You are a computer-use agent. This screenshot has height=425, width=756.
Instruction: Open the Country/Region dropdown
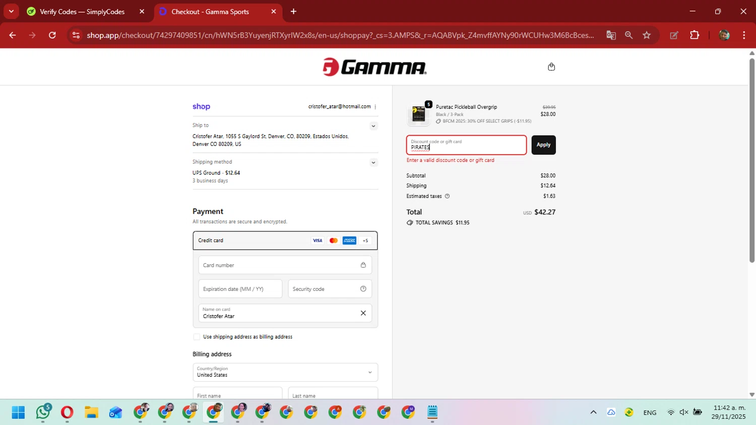point(285,372)
